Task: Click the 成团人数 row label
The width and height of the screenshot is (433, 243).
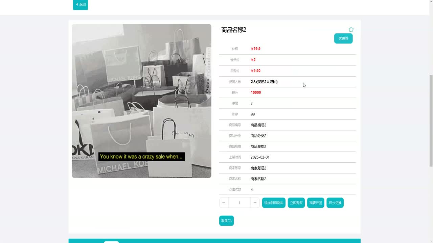Action: 235,82
